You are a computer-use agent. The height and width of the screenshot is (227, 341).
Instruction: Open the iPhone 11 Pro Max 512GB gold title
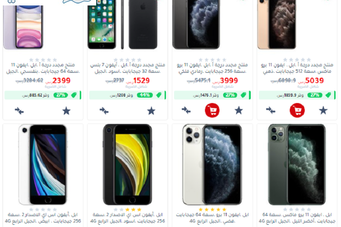pos(297,68)
